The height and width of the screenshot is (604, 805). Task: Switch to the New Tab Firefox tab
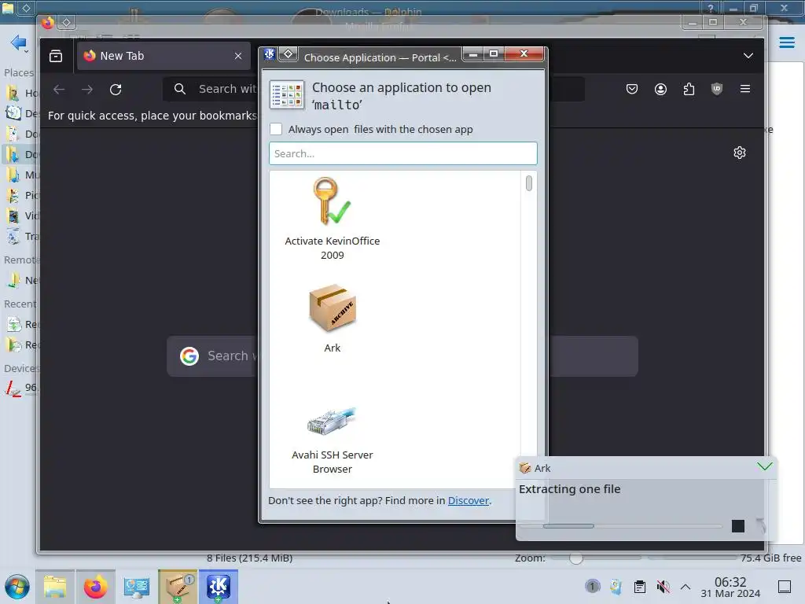click(164, 56)
